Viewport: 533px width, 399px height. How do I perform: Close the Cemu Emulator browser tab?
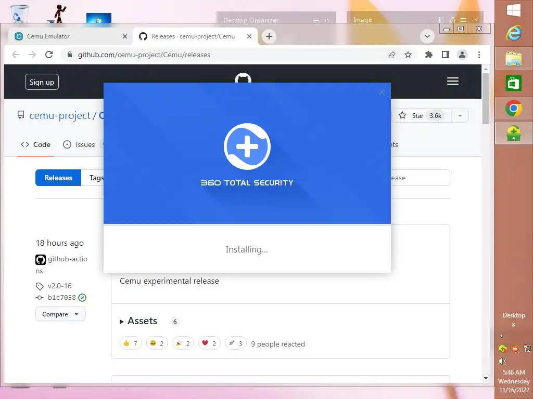[125, 36]
